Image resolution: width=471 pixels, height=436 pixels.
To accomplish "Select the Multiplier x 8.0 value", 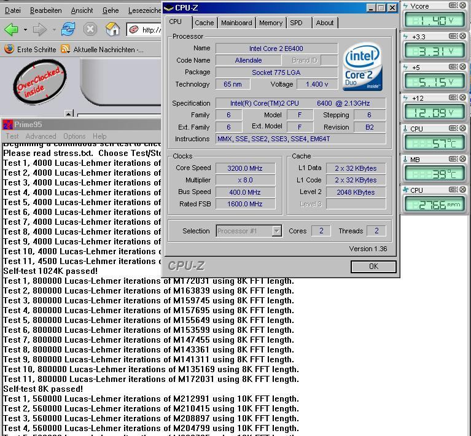I will 245,180.
